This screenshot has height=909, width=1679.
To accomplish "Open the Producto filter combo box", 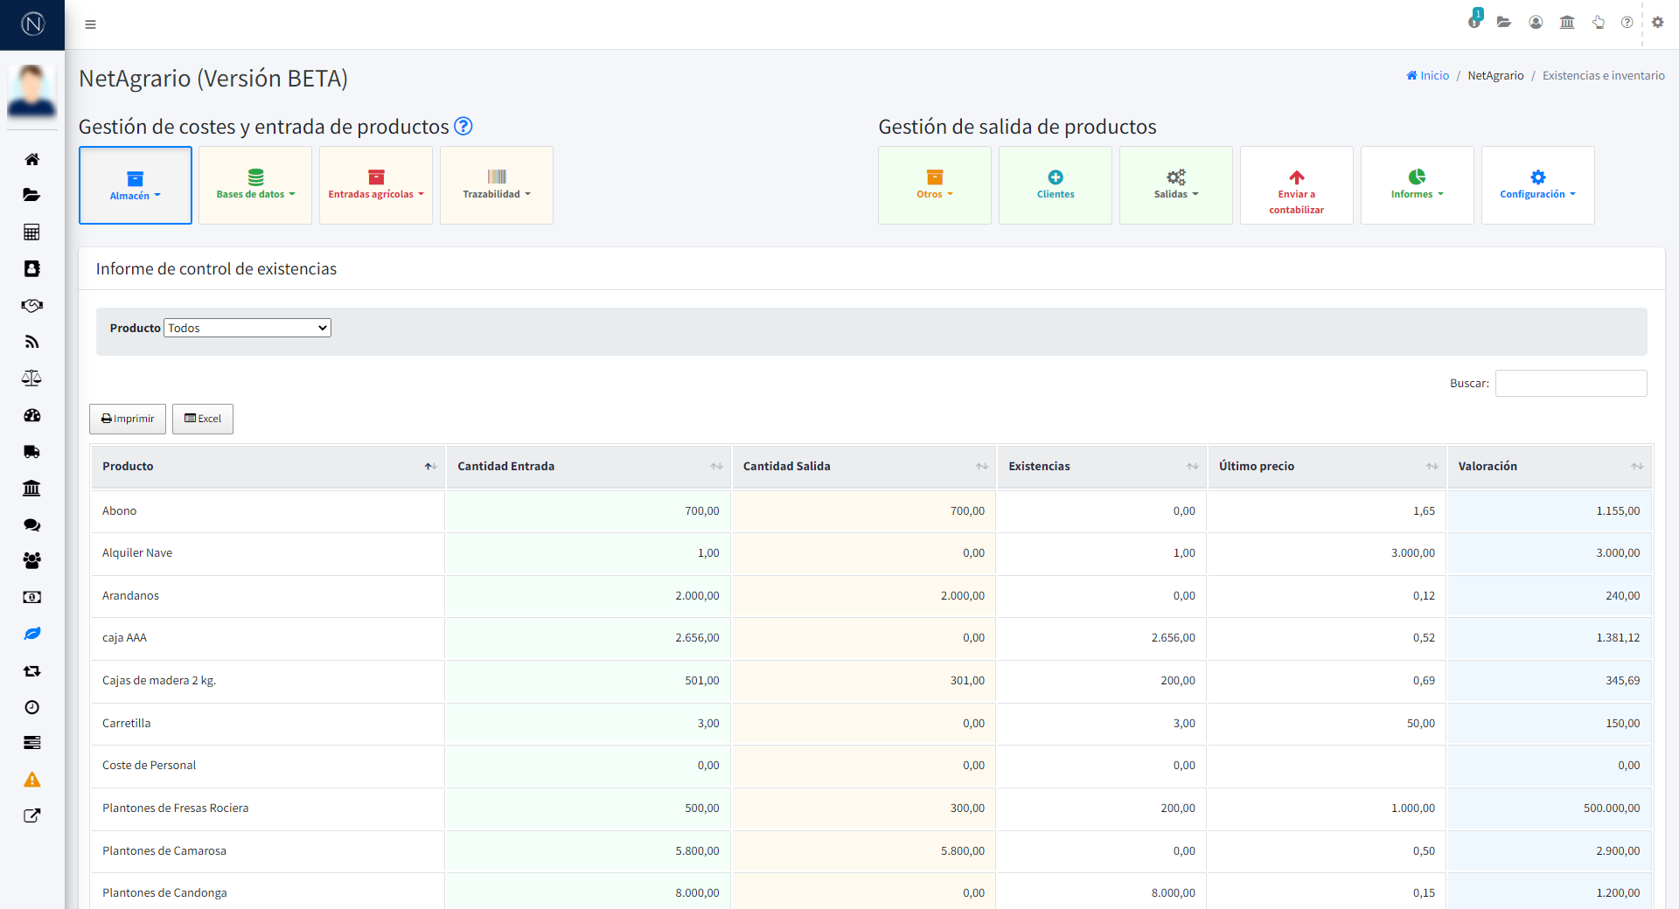I will point(247,328).
